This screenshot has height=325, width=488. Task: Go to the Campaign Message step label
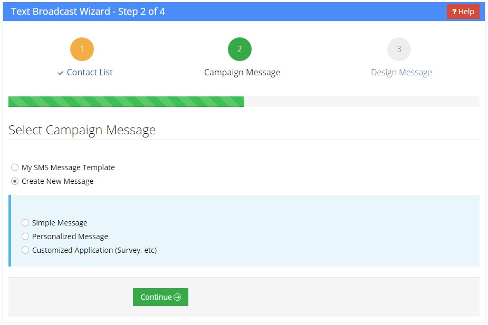[x=241, y=72]
